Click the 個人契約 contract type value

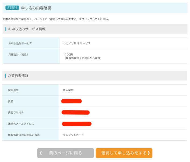pos(68,90)
